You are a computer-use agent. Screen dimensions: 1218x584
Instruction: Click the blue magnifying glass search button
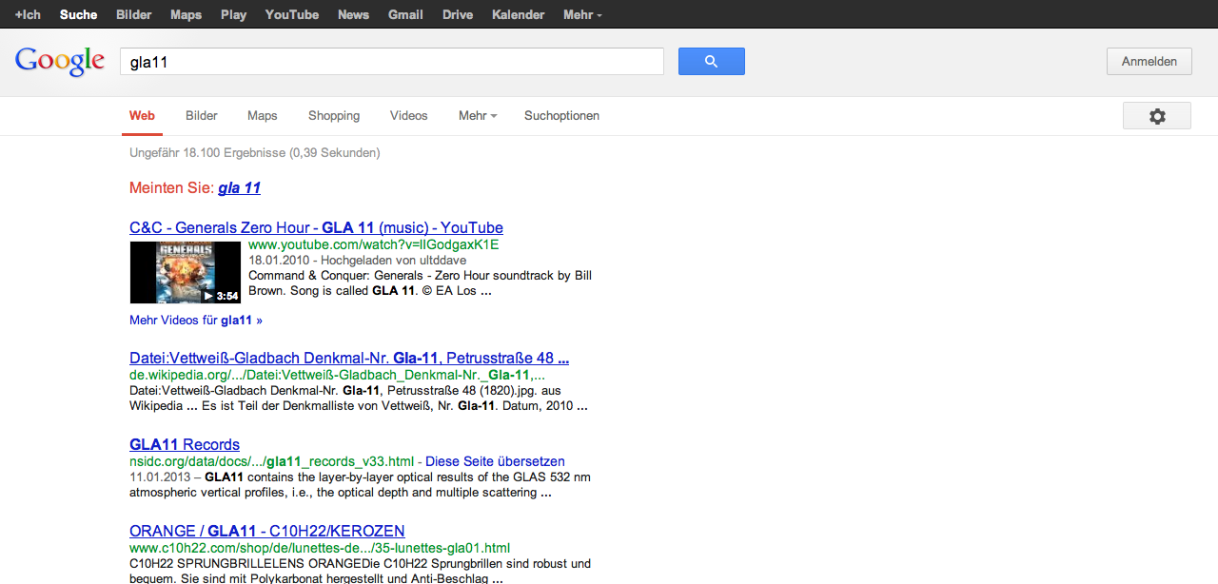click(711, 62)
